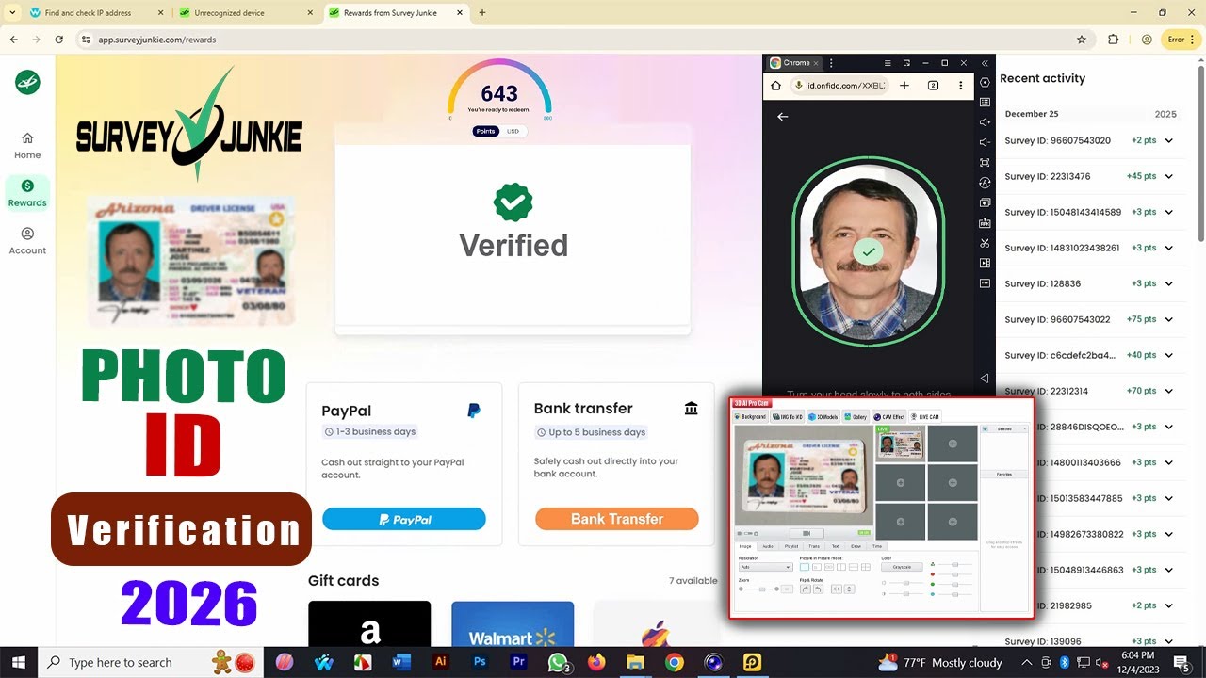Image resolution: width=1206 pixels, height=678 pixels.
Task: Click emulator volume up icon
Action: (985, 122)
